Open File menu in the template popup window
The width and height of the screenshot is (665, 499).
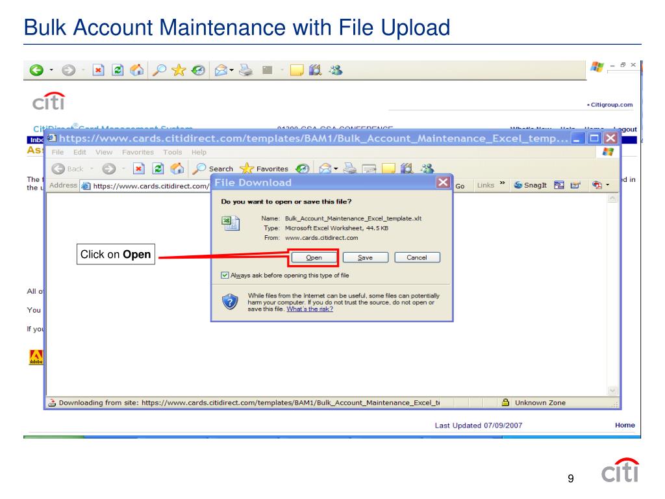58,152
